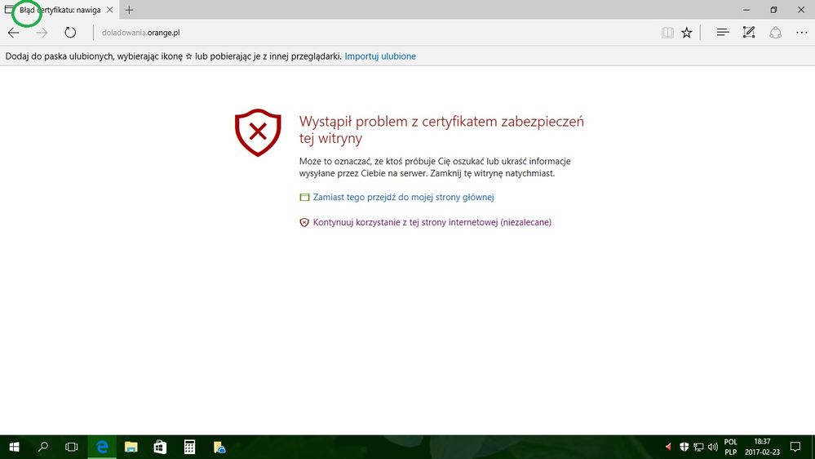
Task: Add page to favorites star icon
Action: pyautogui.click(x=687, y=33)
